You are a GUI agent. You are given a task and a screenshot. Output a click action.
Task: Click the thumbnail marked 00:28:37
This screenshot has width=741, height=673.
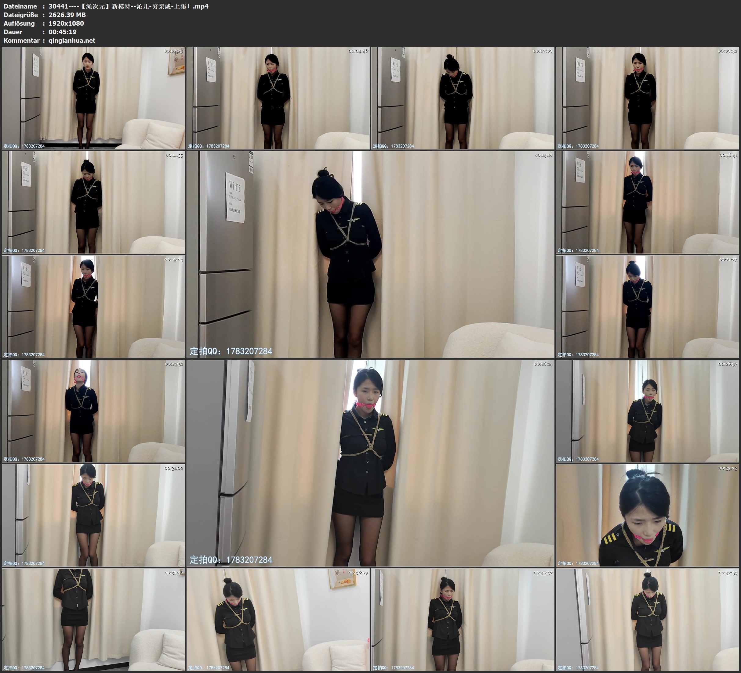648,411
